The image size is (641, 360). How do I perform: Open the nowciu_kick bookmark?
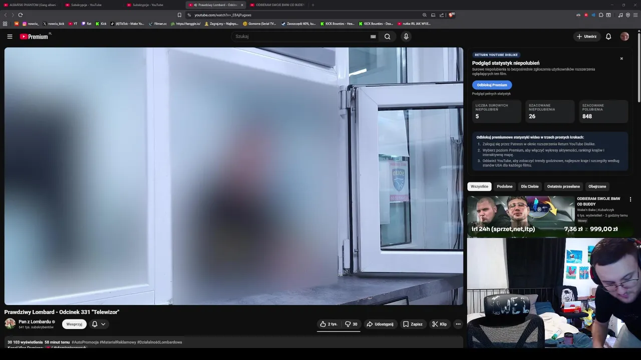(54, 23)
